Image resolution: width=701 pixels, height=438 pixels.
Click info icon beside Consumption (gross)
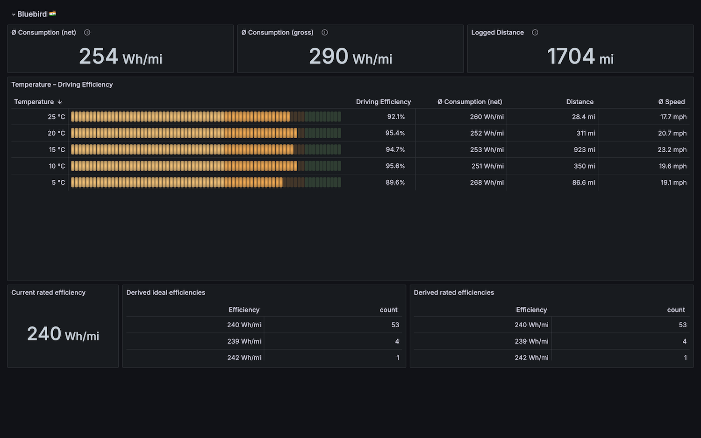click(x=325, y=33)
